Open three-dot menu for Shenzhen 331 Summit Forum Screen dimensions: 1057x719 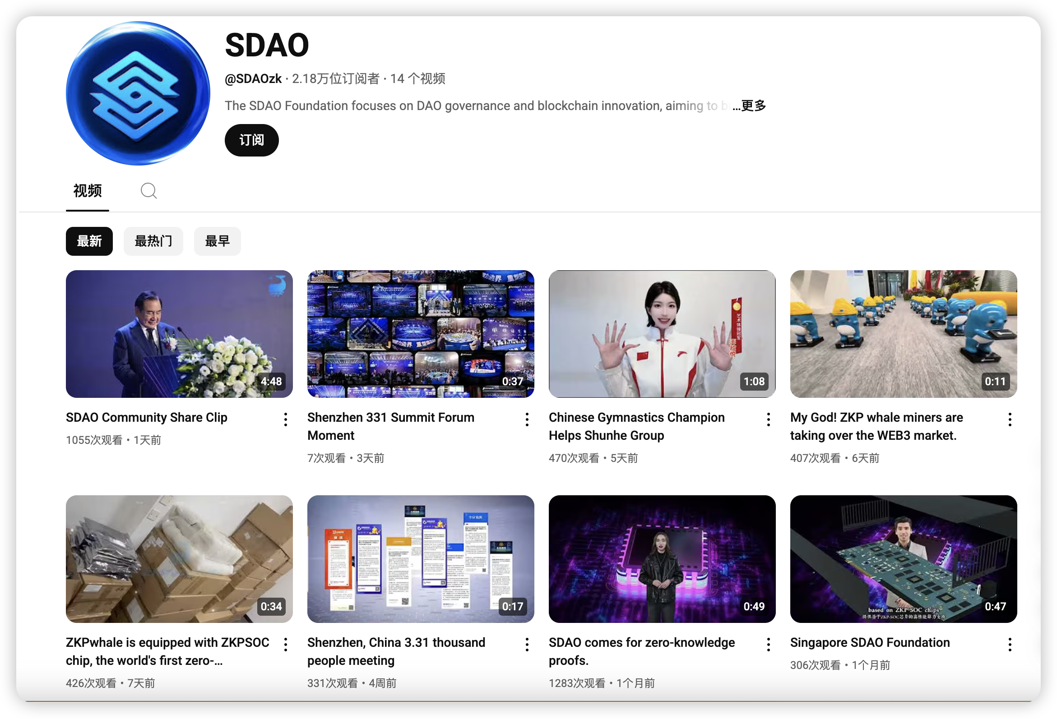click(527, 419)
